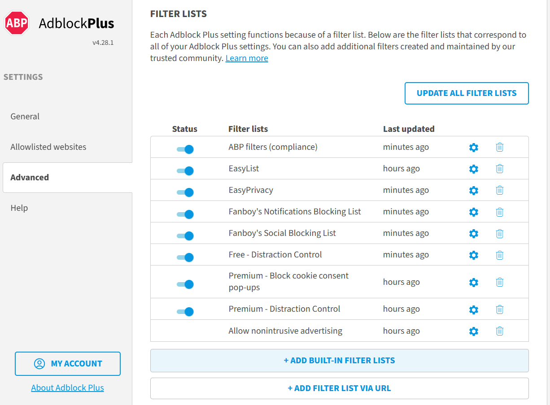Remove Fanboy's Social Blocking List via trash
The height and width of the screenshot is (405, 550).
tap(499, 233)
